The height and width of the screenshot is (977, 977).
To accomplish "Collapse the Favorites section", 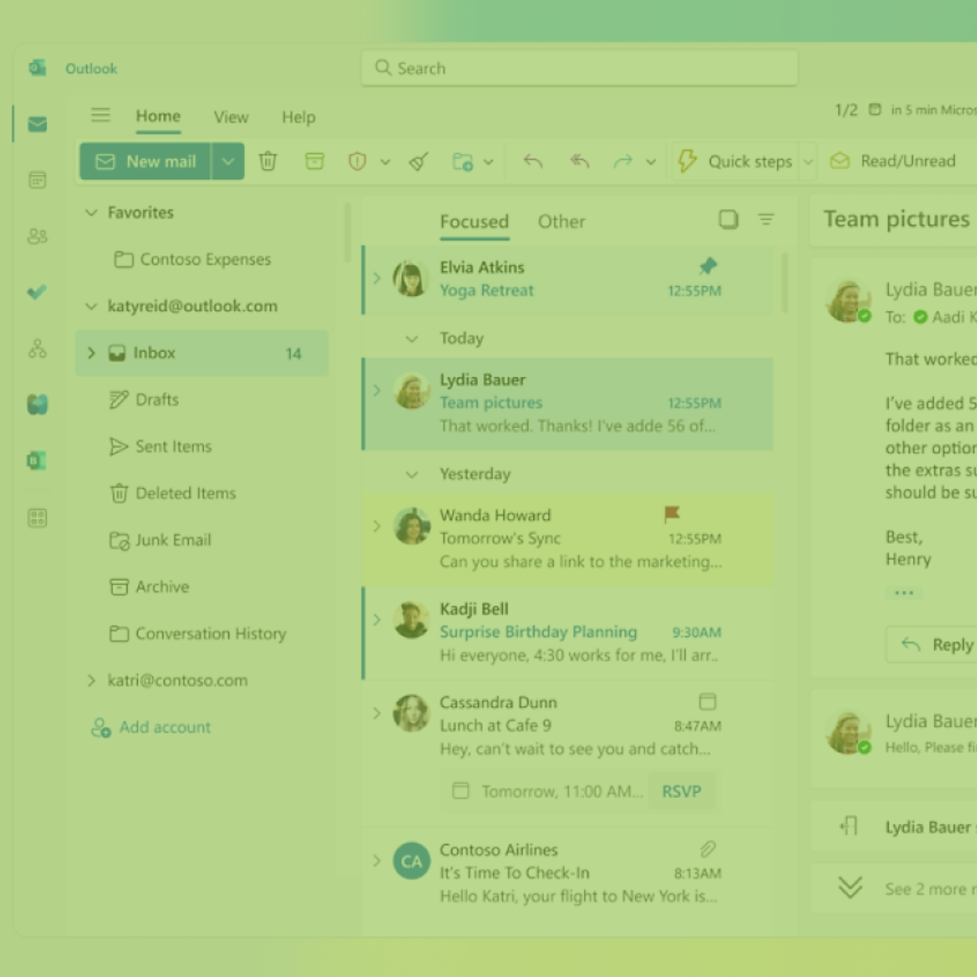I will point(92,213).
